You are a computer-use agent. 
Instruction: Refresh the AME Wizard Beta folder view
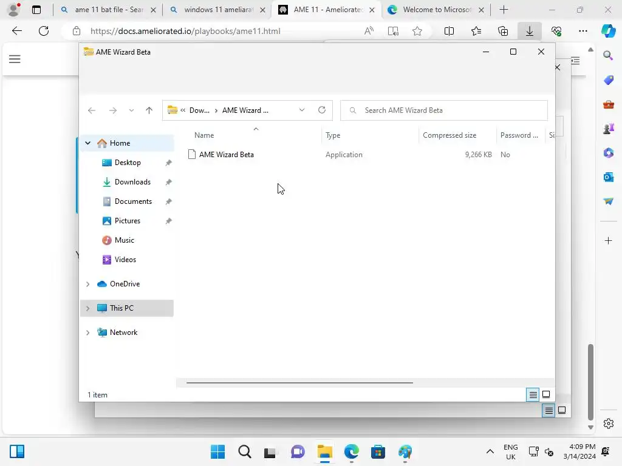pos(322,110)
